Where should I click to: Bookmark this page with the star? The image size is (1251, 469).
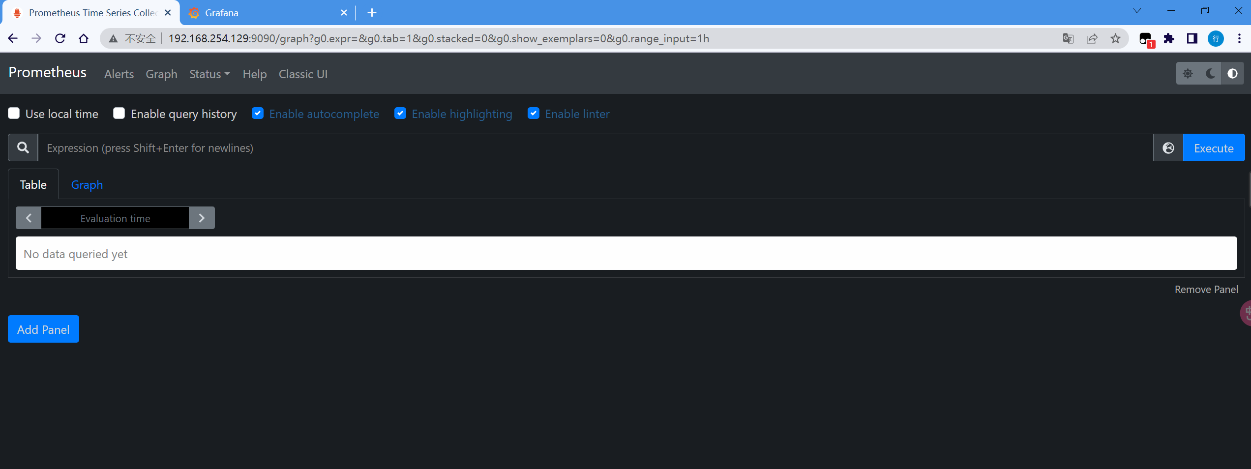point(1115,38)
